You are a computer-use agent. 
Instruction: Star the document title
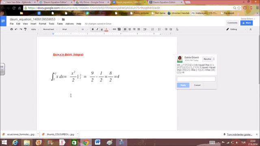click(58, 19)
